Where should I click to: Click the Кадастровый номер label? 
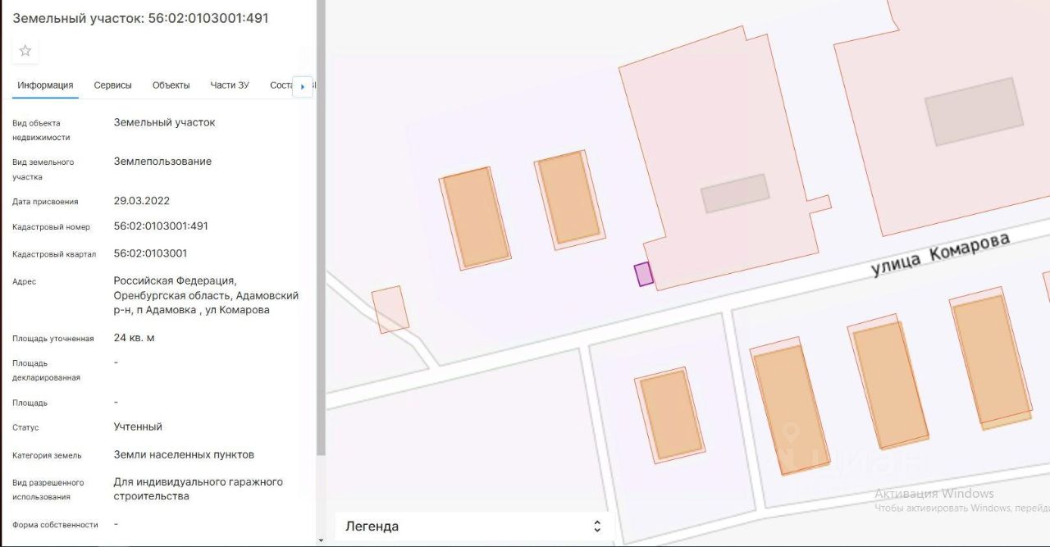(x=51, y=227)
